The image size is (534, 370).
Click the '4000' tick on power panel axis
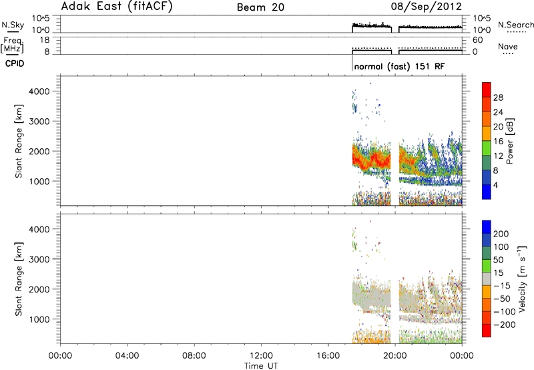coord(39,91)
